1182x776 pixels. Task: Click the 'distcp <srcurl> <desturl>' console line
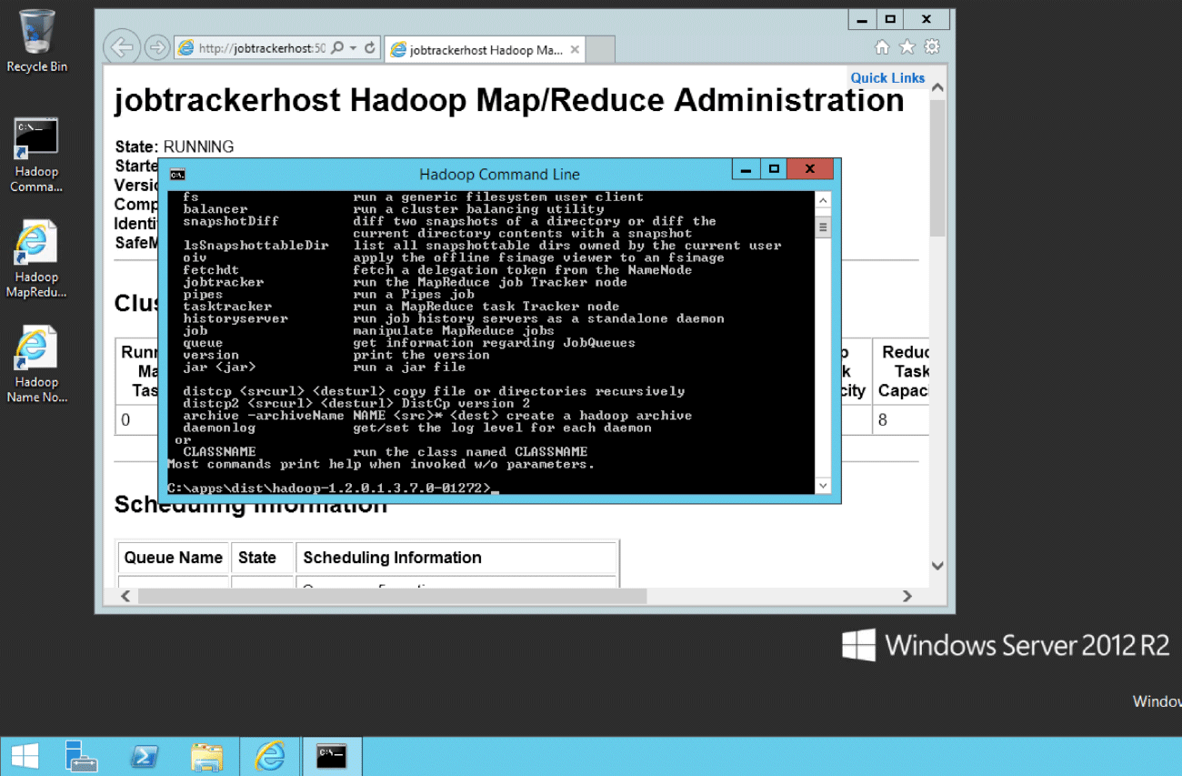(x=434, y=391)
